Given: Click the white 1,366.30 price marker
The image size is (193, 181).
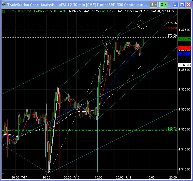Looking at the screenshot, I should click(184, 65).
